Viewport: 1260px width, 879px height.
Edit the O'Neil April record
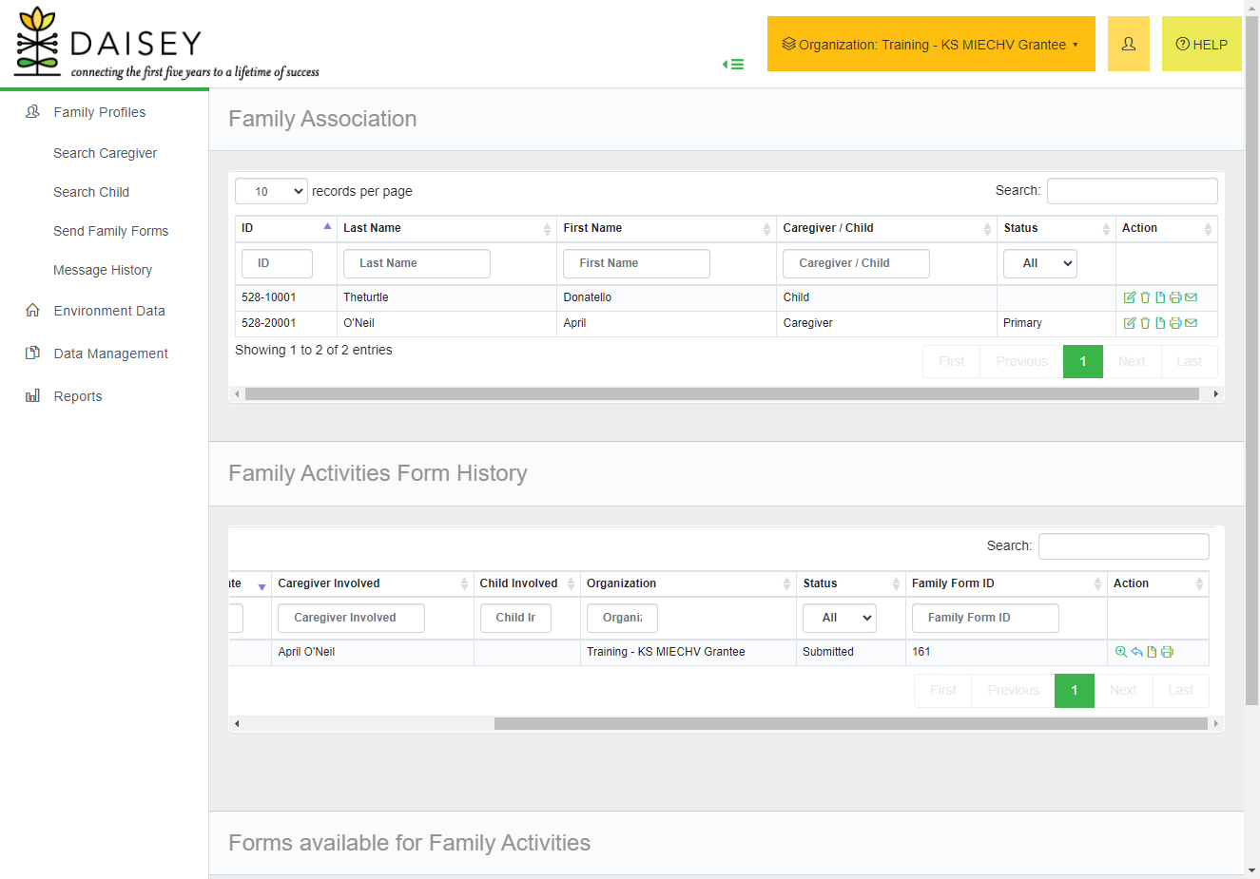click(1130, 323)
